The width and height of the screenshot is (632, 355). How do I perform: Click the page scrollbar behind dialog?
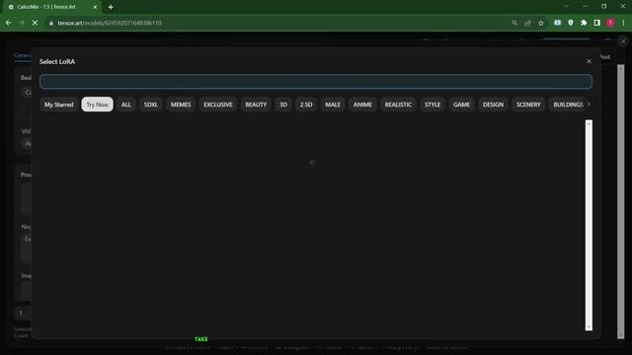[621, 201]
